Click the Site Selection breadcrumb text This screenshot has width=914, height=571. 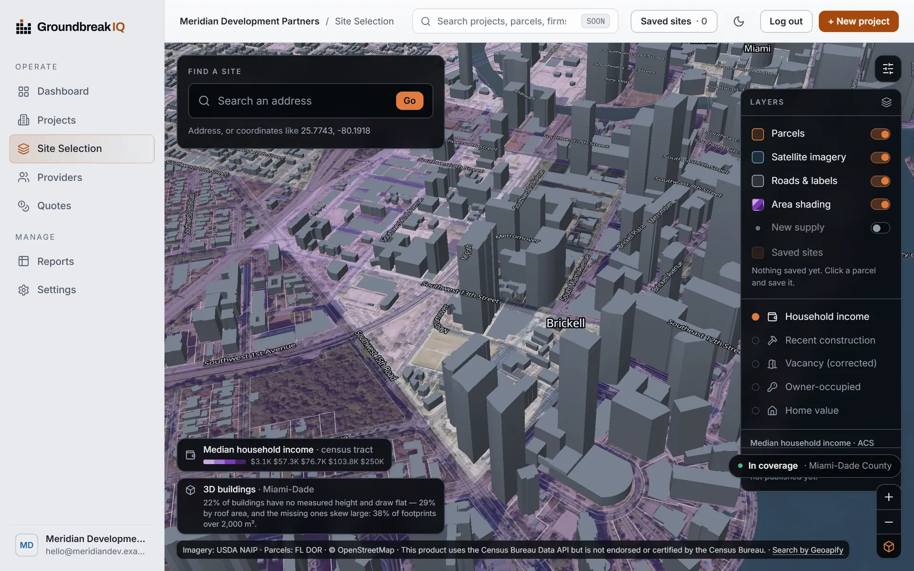(x=364, y=21)
